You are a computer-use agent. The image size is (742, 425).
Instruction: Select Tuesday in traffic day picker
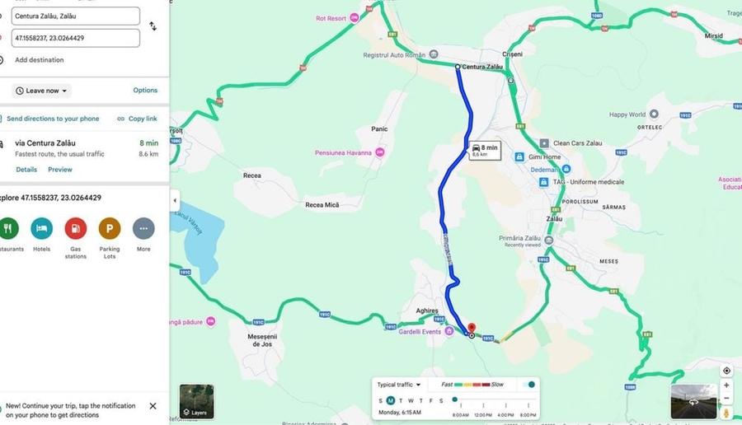401,400
